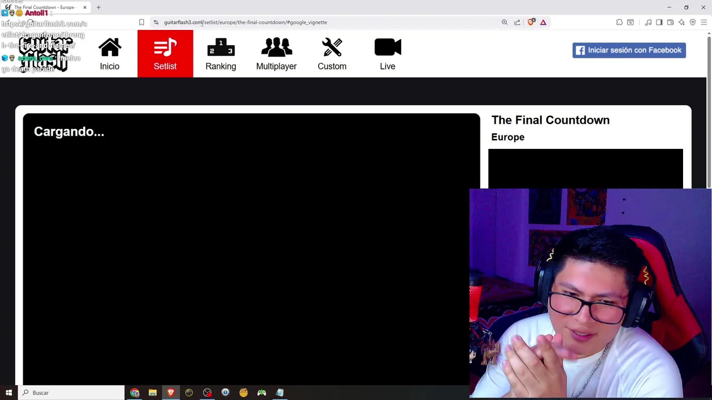Open the media control music note icon

pos(648,22)
